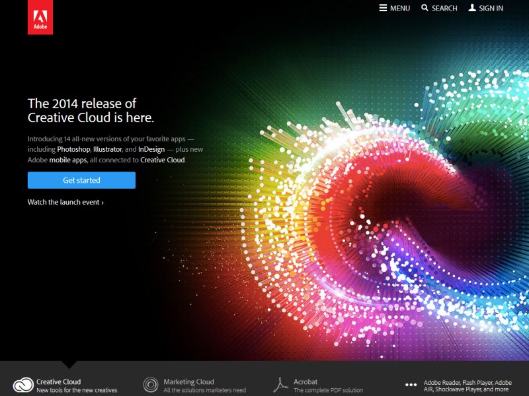The height and width of the screenshot is (396, 529).
Task: Open Watch the launch event link
Action: click(65, 202)
